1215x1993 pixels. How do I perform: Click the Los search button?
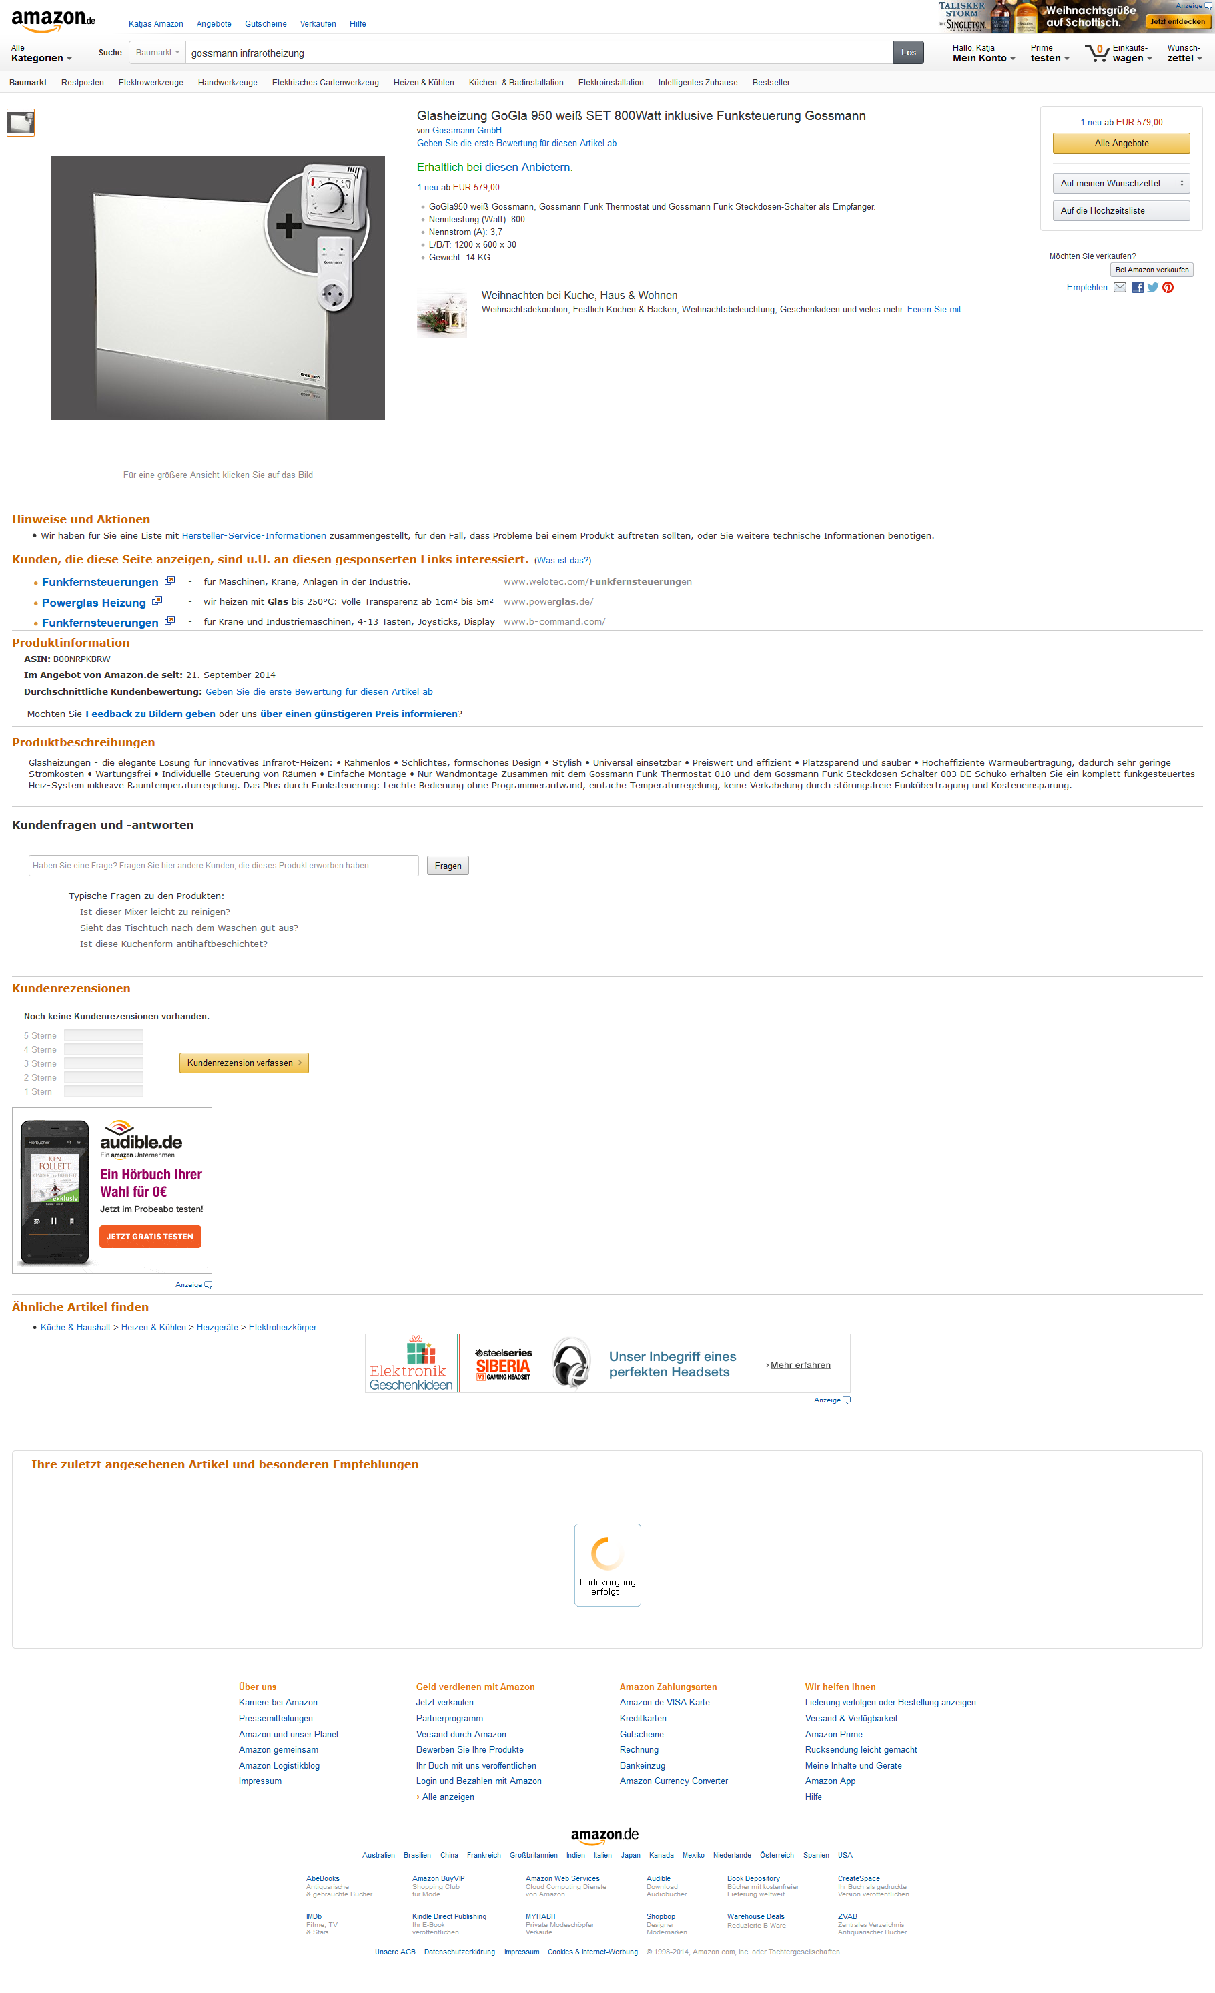coord(909,53)
